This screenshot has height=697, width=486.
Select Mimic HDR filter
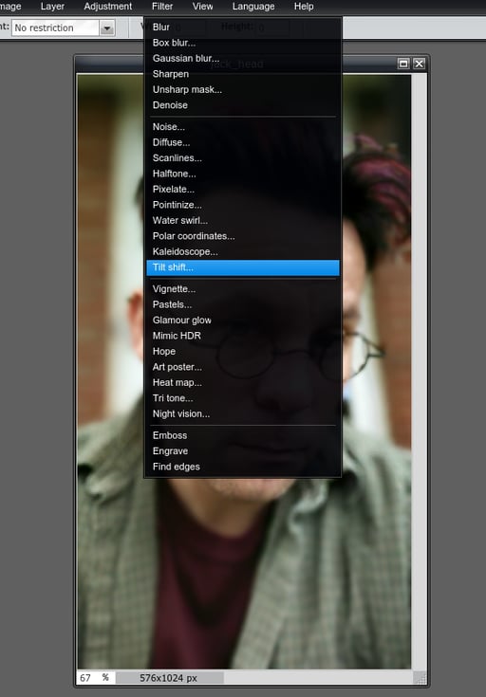click(x=243, y=336)
